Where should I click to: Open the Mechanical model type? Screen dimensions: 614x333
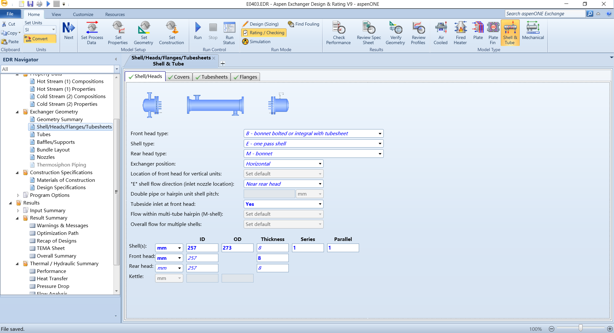point(533,31)
